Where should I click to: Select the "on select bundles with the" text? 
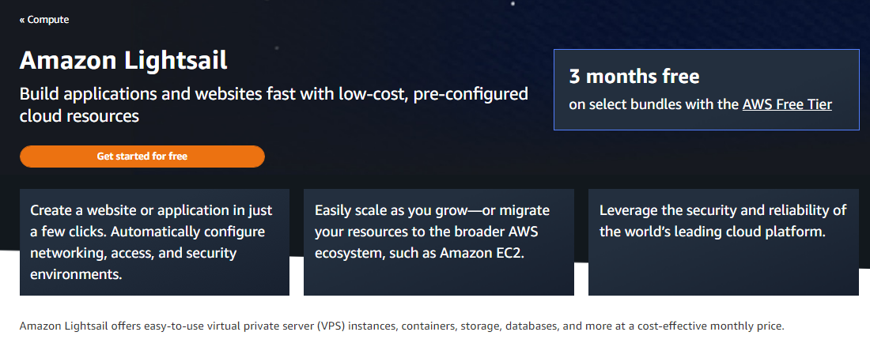[x=654, y=104]
